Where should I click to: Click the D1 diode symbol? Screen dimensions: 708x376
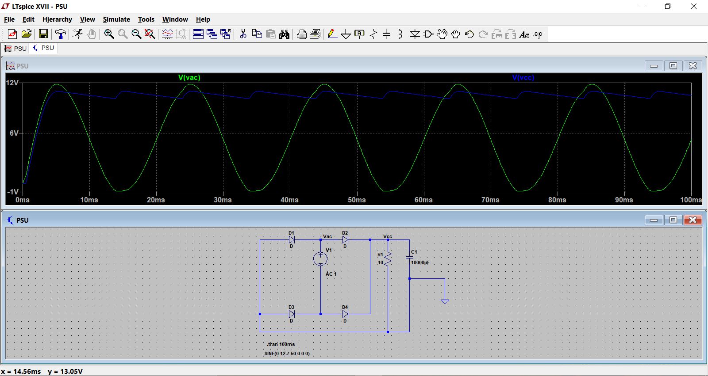tap(292, 240)
